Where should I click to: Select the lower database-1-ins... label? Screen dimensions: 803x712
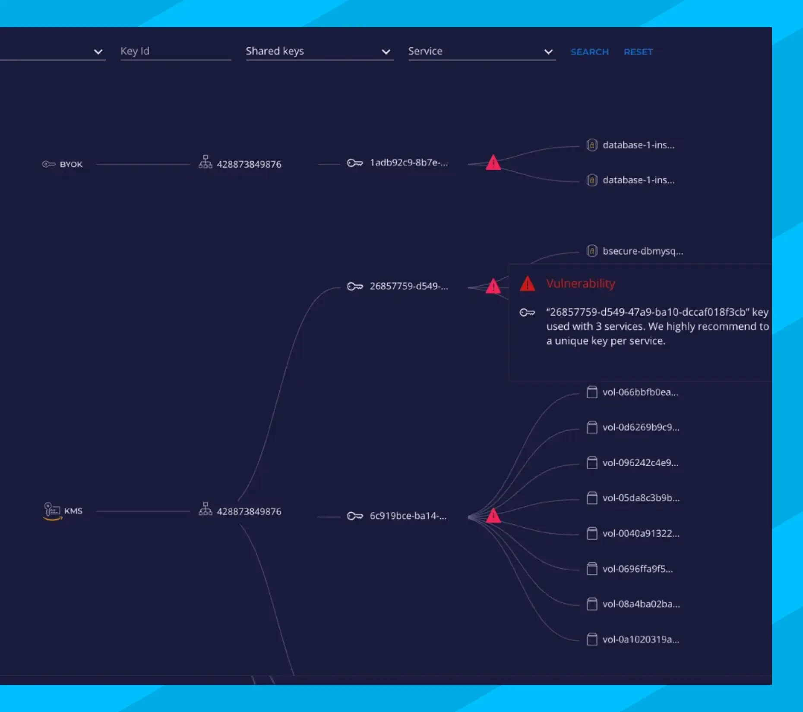coord(639,180)
